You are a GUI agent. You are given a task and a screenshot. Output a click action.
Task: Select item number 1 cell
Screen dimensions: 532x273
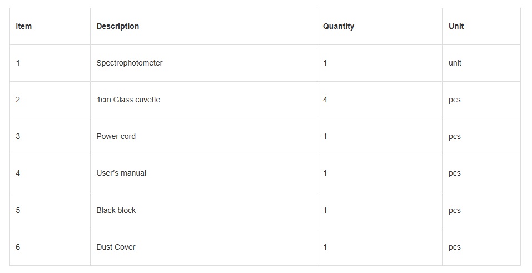(18, 63)
